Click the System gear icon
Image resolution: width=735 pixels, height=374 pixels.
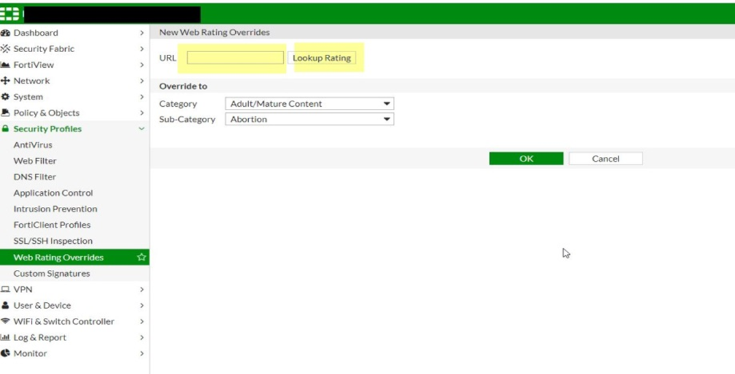pyautogui.click(x=6, y=97)
